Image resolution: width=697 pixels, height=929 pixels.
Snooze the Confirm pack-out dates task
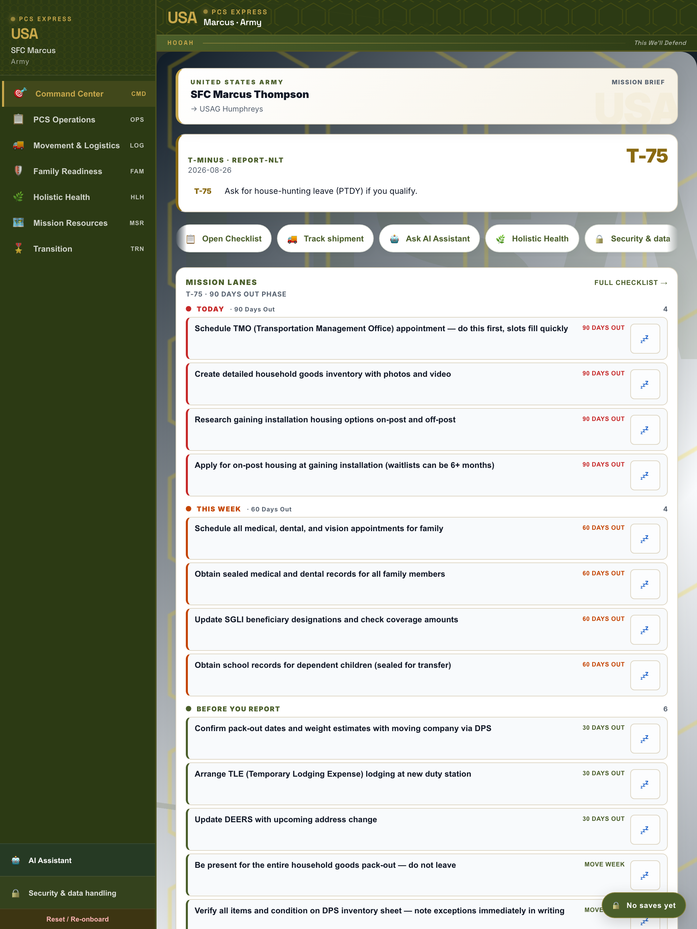(645, 739)
